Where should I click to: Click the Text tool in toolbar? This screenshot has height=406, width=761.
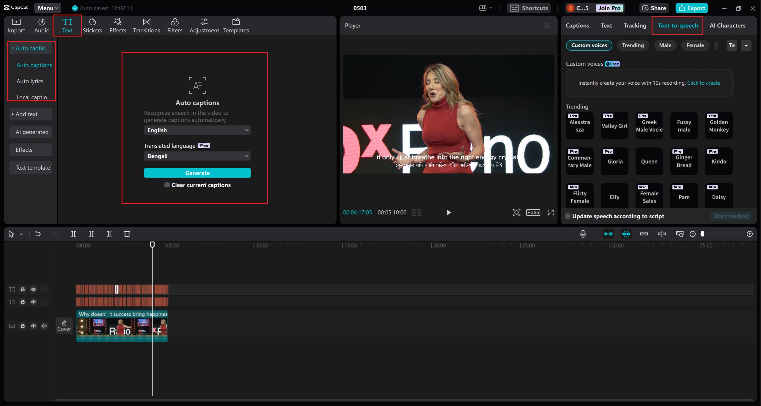tap(67, 25)
